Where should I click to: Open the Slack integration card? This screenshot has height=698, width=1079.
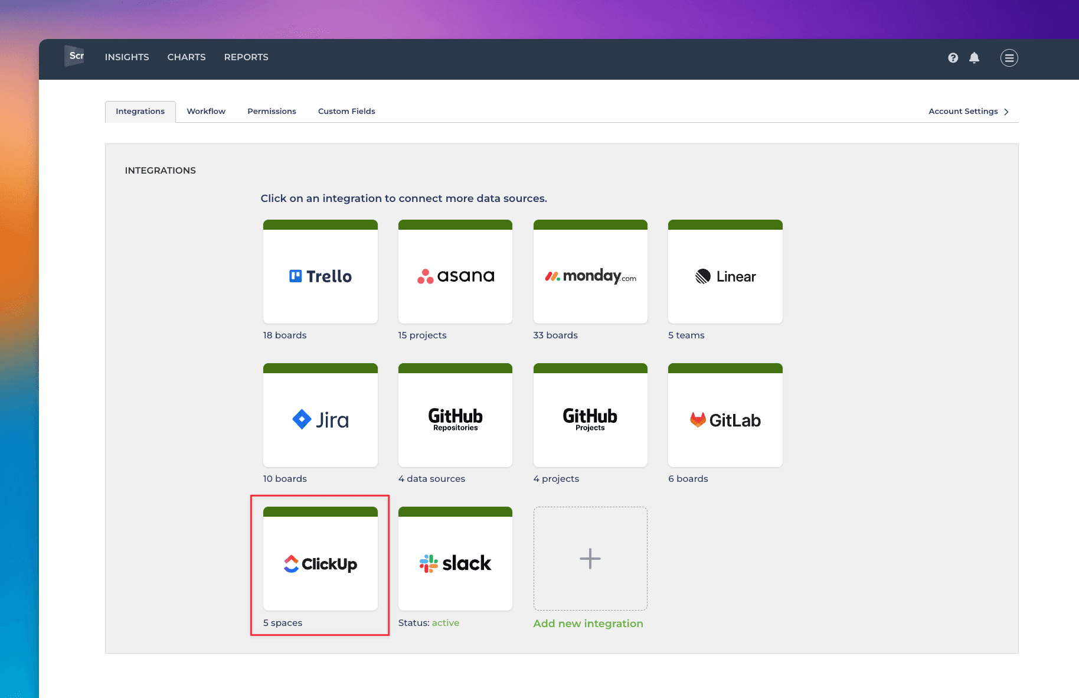[x=455, y=559]
